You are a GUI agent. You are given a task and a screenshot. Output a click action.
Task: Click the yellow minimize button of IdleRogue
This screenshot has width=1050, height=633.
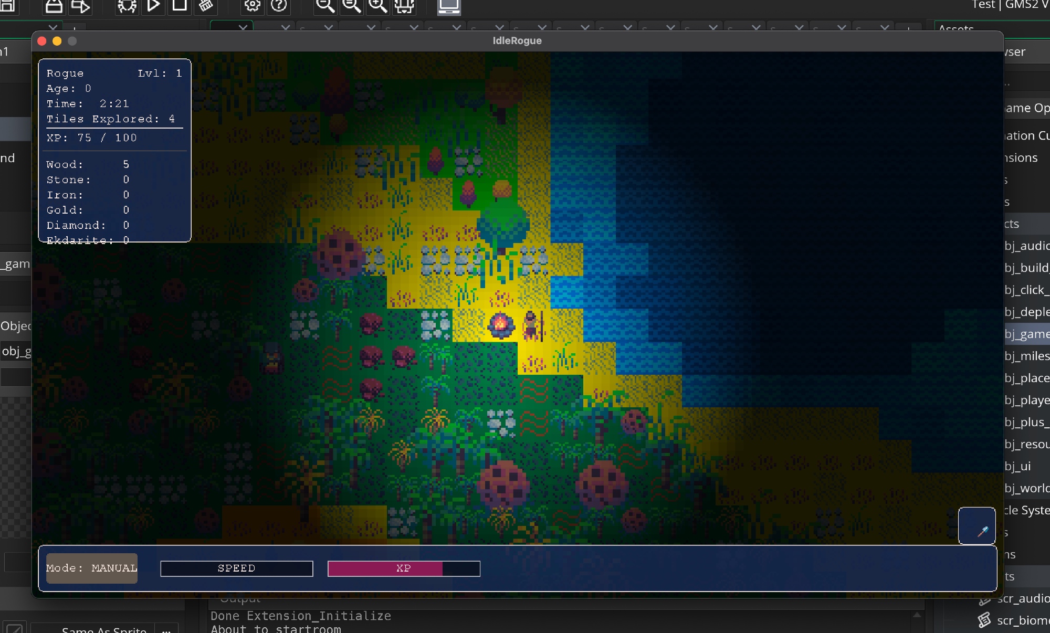point(57,41)
